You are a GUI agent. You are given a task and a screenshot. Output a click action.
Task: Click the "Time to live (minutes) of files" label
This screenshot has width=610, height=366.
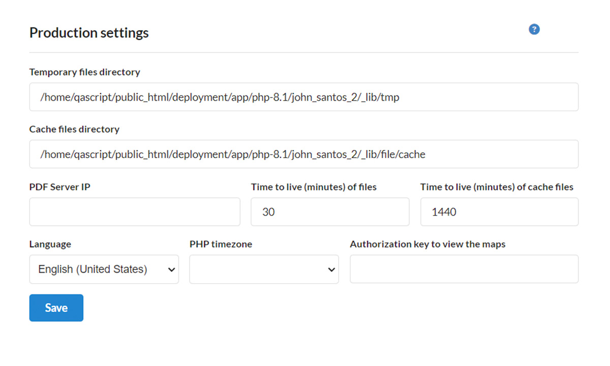[x=314, y=187]
